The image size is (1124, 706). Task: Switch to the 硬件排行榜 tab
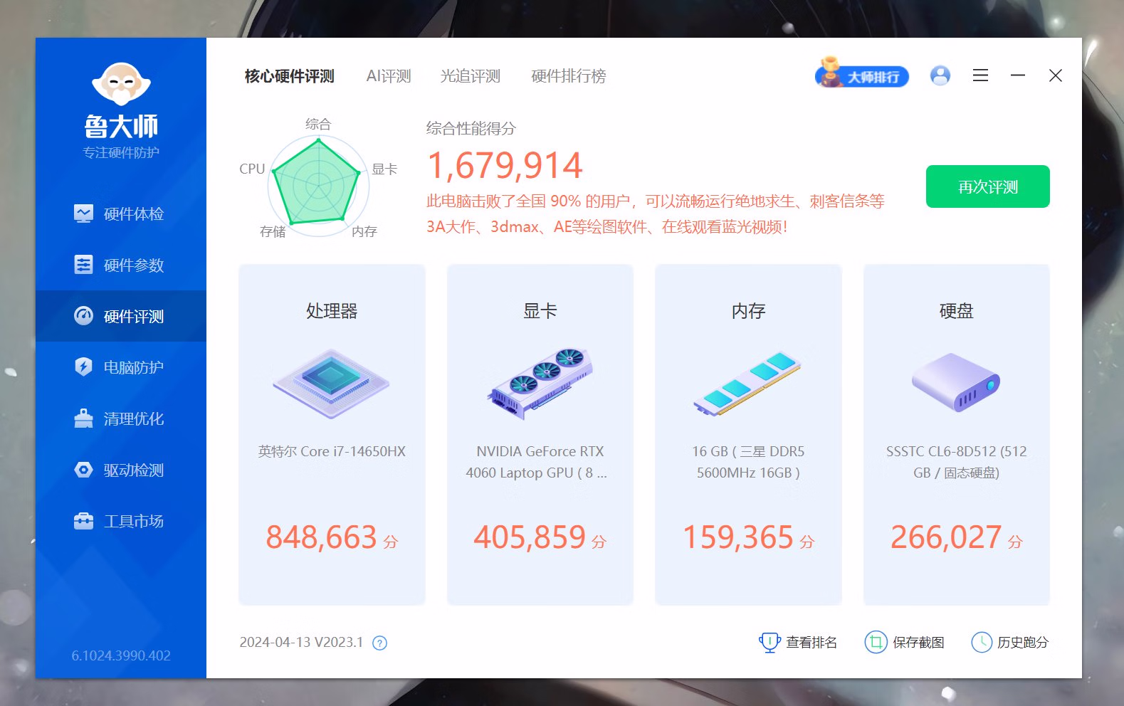point(569,76)
